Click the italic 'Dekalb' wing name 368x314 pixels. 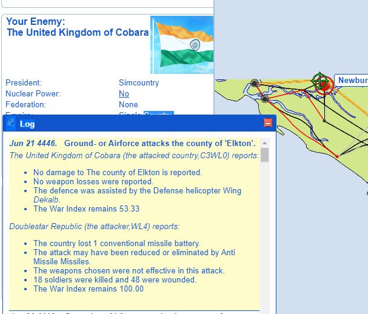[x=46, y=199]
